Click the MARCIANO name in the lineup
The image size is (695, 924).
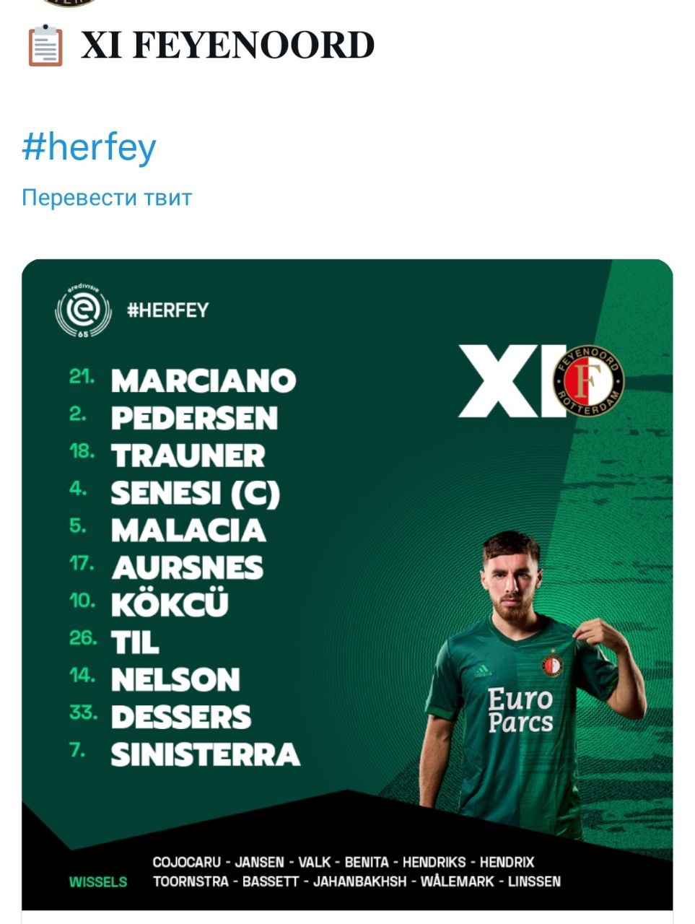(x=204, y=380)
